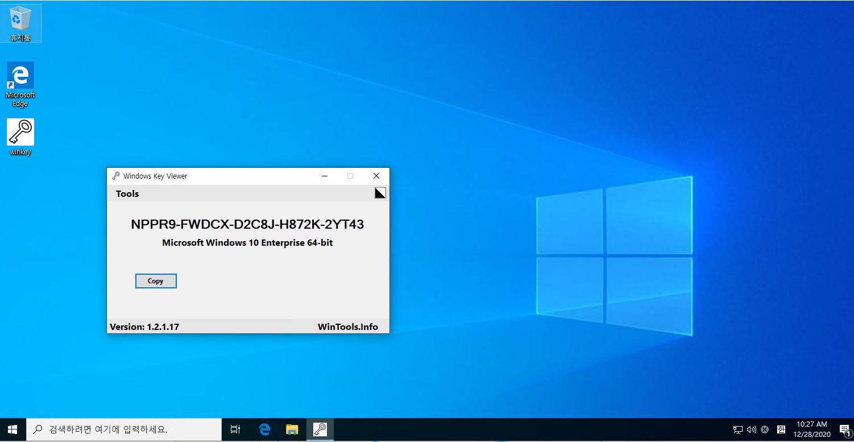Open Task View on the taskbar

tap(235, 430)
